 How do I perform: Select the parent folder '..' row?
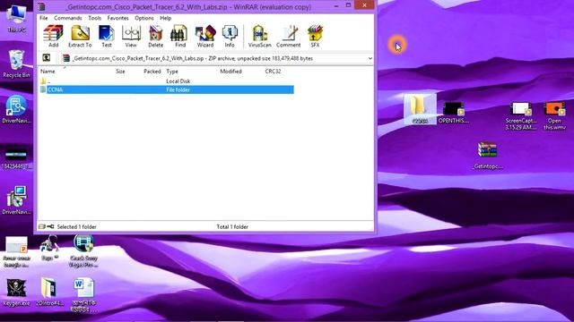pyautogui.click(x=167, y=81)
